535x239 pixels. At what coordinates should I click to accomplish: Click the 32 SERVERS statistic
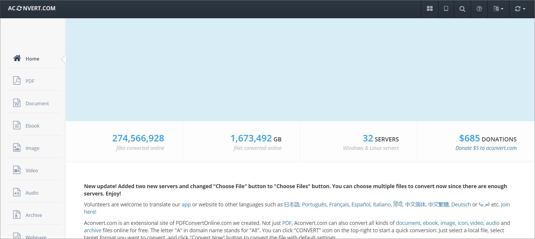(x=381, y=138)
